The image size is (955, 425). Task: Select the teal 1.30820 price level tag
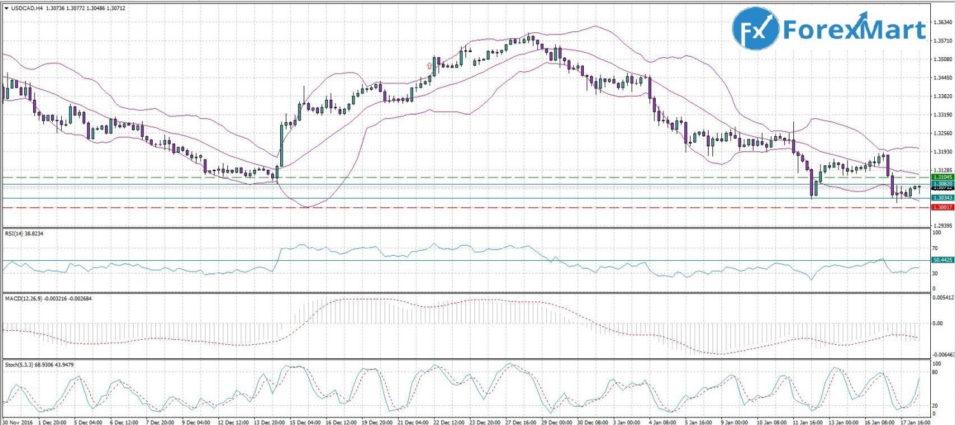coord(942,183)
